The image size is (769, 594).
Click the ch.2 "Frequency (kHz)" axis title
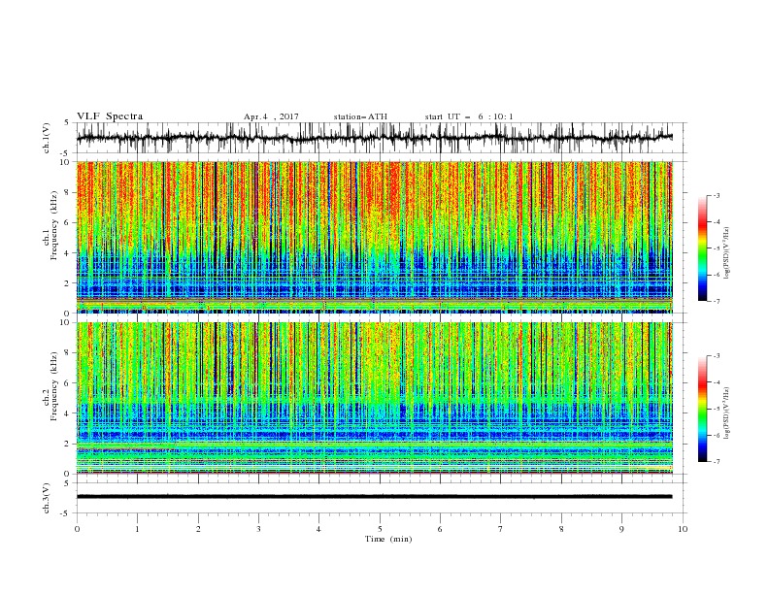point(54,386)
